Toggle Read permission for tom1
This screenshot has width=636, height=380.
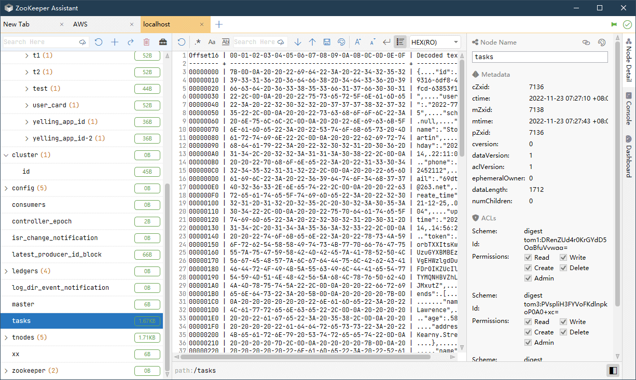coord(528,258)
